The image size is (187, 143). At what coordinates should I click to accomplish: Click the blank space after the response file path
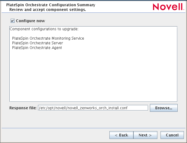pyautogui.click(x=139, y=108)
